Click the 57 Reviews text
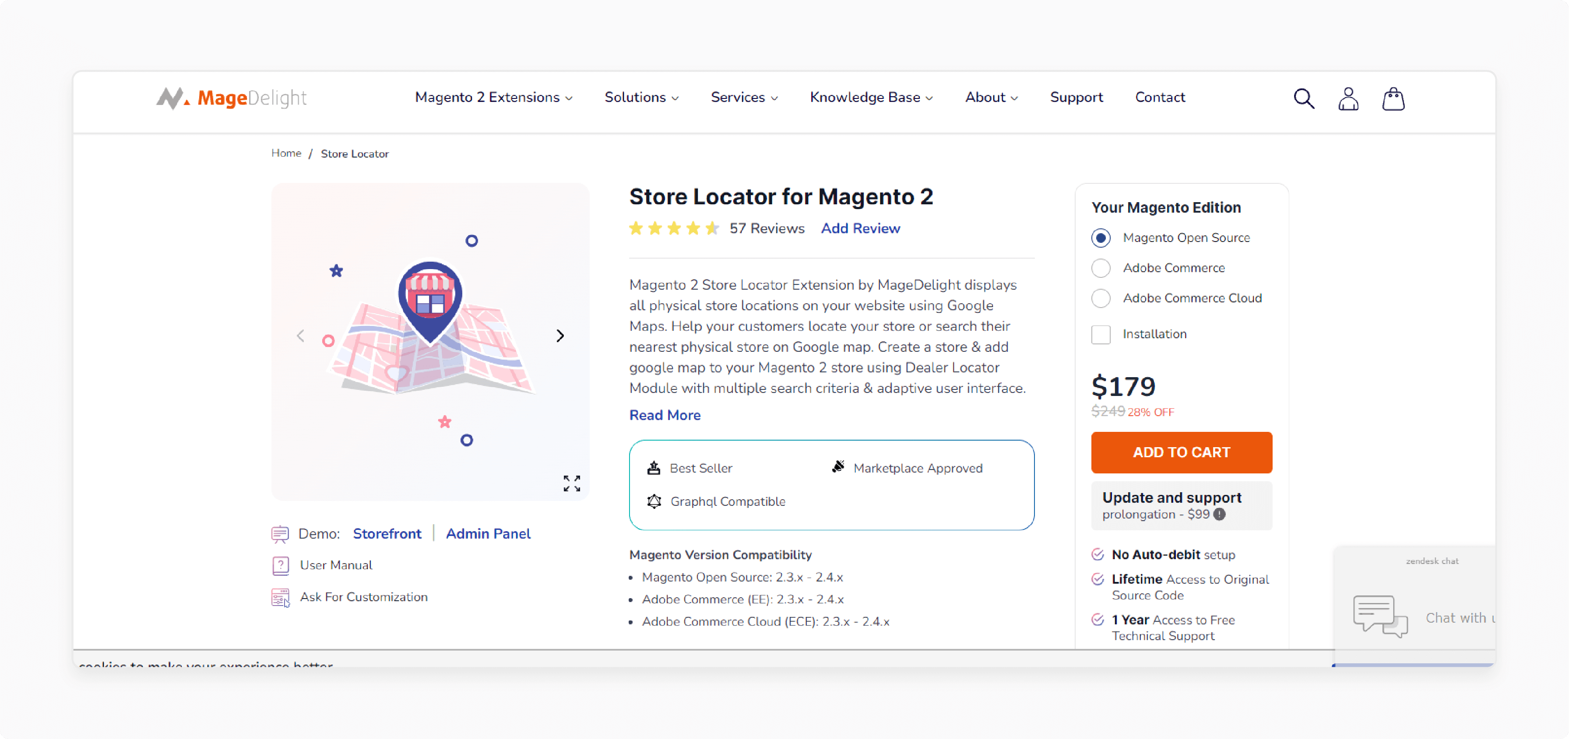The image size is (1569, 739). 767,228
